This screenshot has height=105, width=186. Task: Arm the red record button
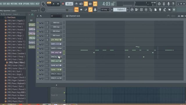pyautogui.click(x=63, y=4)
